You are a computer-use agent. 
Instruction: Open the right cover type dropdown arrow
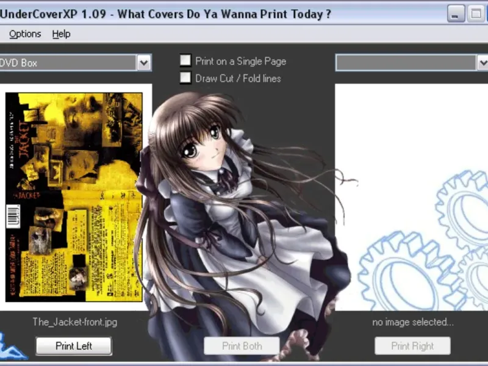[483, 63]
